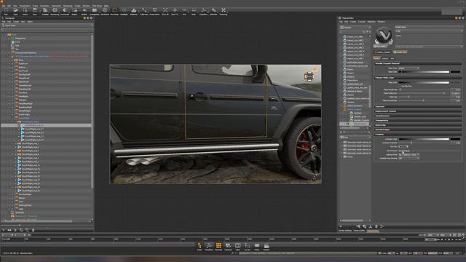Click the viewport navigation cube
Image resolution: width=466 pixels, height=262 pixels.
309,76
